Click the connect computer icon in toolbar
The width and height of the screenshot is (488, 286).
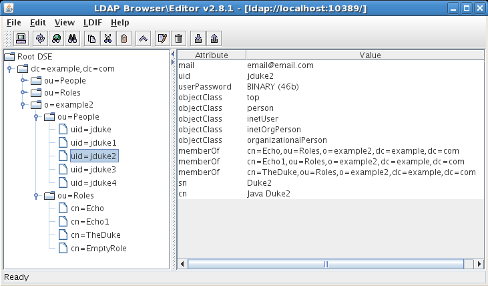pyautogui.click(x=21, y=38)
